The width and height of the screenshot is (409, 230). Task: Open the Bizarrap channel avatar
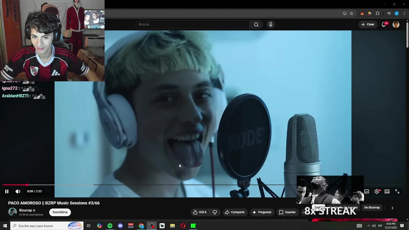coord(12,212)
